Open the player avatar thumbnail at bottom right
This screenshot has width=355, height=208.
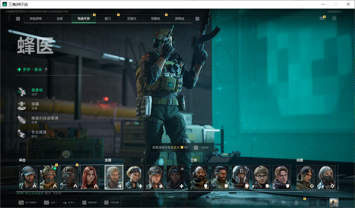pos(334,203)
